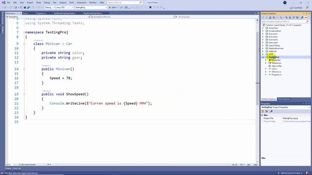Click the Solution Explorer refresh icon

coord(290,17)
